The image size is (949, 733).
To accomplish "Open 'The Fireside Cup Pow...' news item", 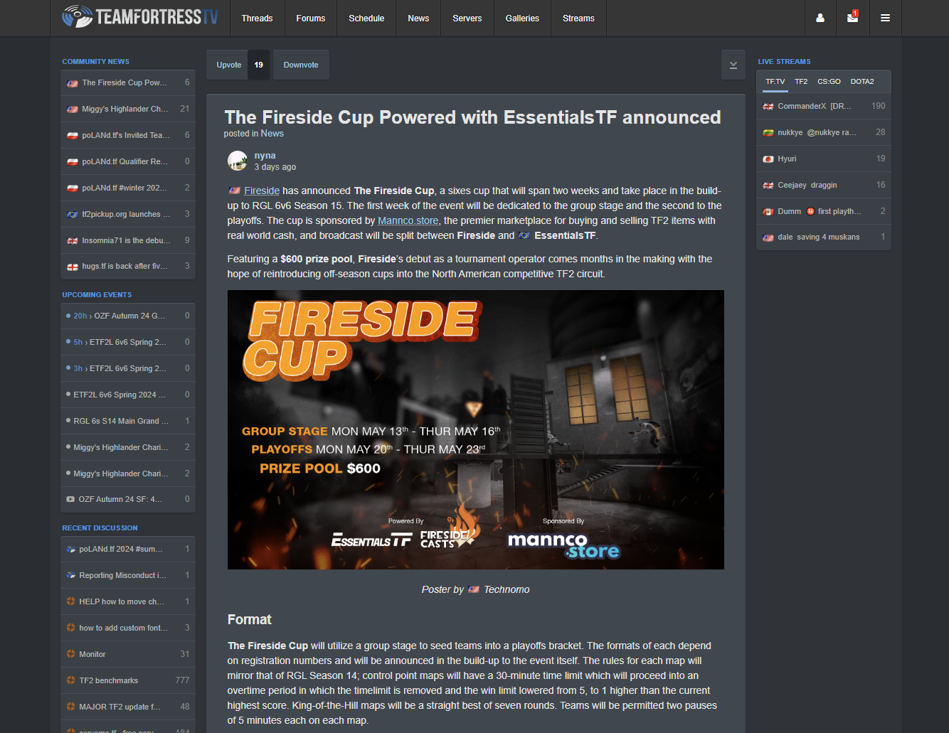I will pos(128,83).
